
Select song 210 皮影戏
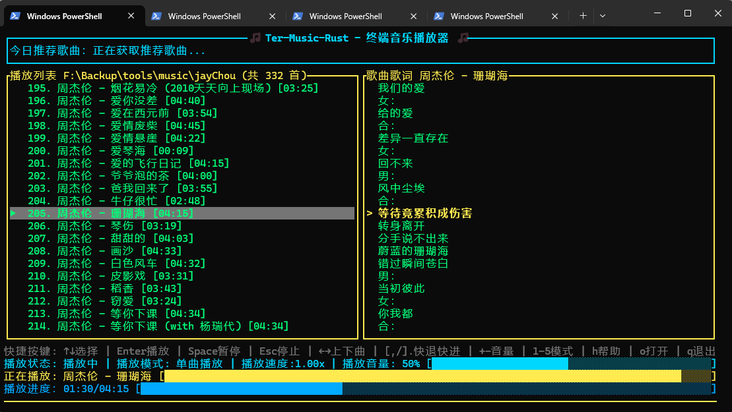[x=111, y=276]
